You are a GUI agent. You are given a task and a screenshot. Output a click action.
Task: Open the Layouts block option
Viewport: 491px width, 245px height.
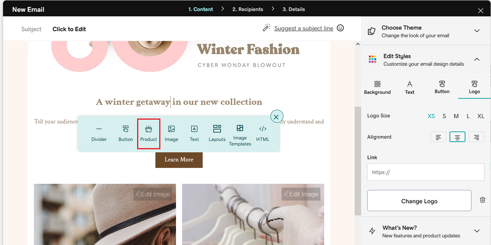point(217,134)
